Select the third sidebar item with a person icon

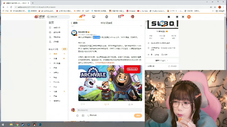tap(57, 37)
